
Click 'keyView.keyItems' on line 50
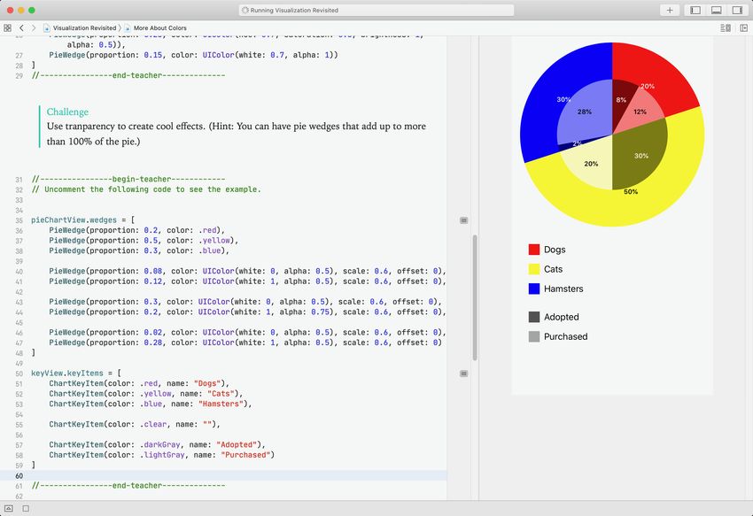[x=67, y=373]
